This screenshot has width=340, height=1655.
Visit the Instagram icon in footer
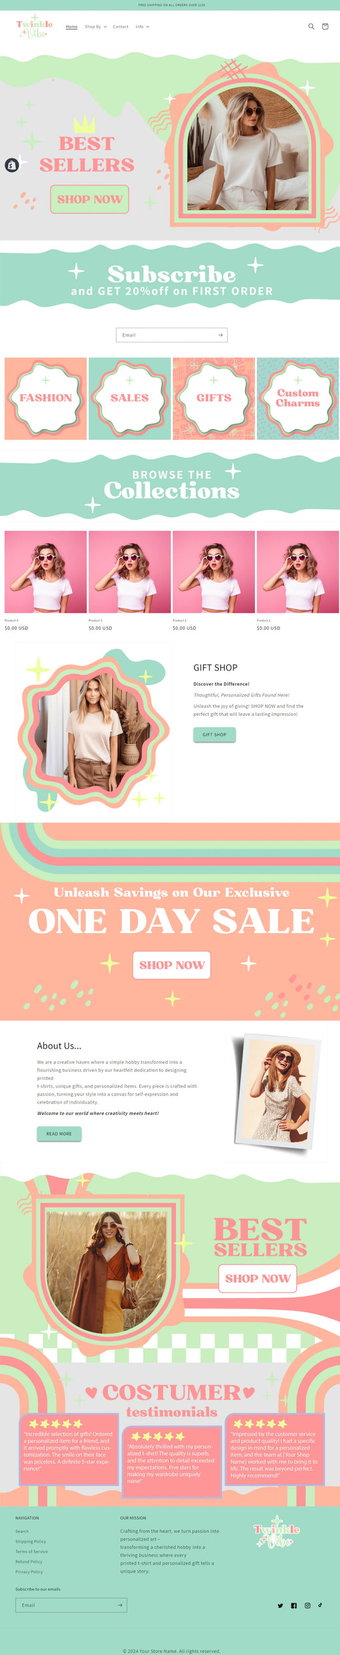307,1605
